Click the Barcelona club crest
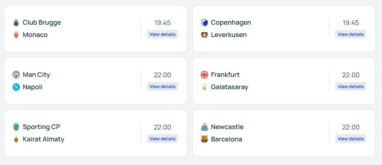 (204, 140)
